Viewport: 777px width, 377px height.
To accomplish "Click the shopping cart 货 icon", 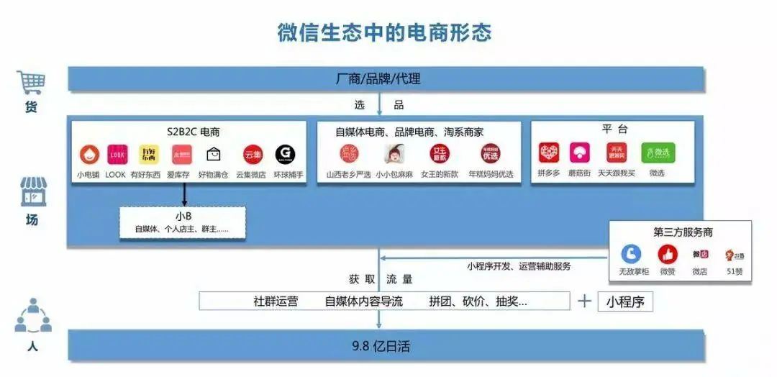I will pyautogui.click(x=31, y=83).
